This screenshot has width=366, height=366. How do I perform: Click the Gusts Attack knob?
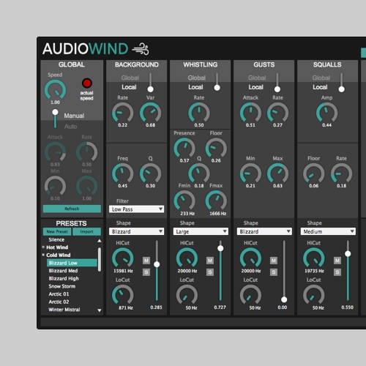250,113
